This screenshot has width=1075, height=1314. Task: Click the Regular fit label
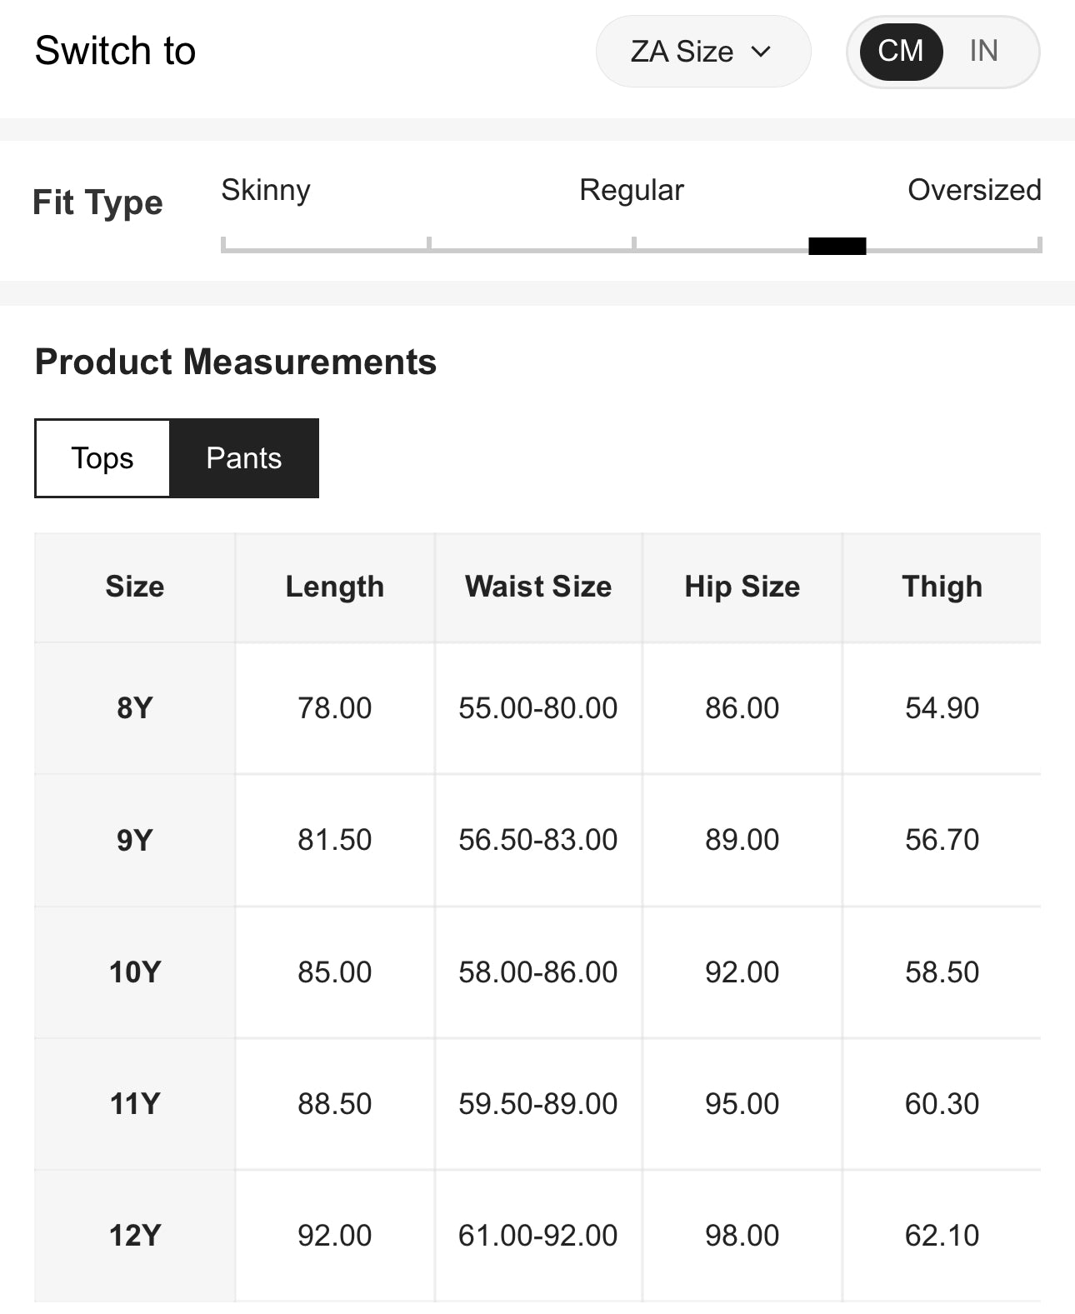pyautogui.click(x=631, y=190)
